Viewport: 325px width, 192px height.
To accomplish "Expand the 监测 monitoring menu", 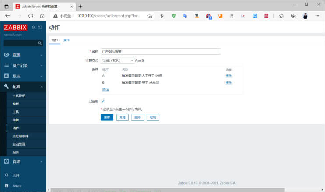I will click(x=23, y=55).
